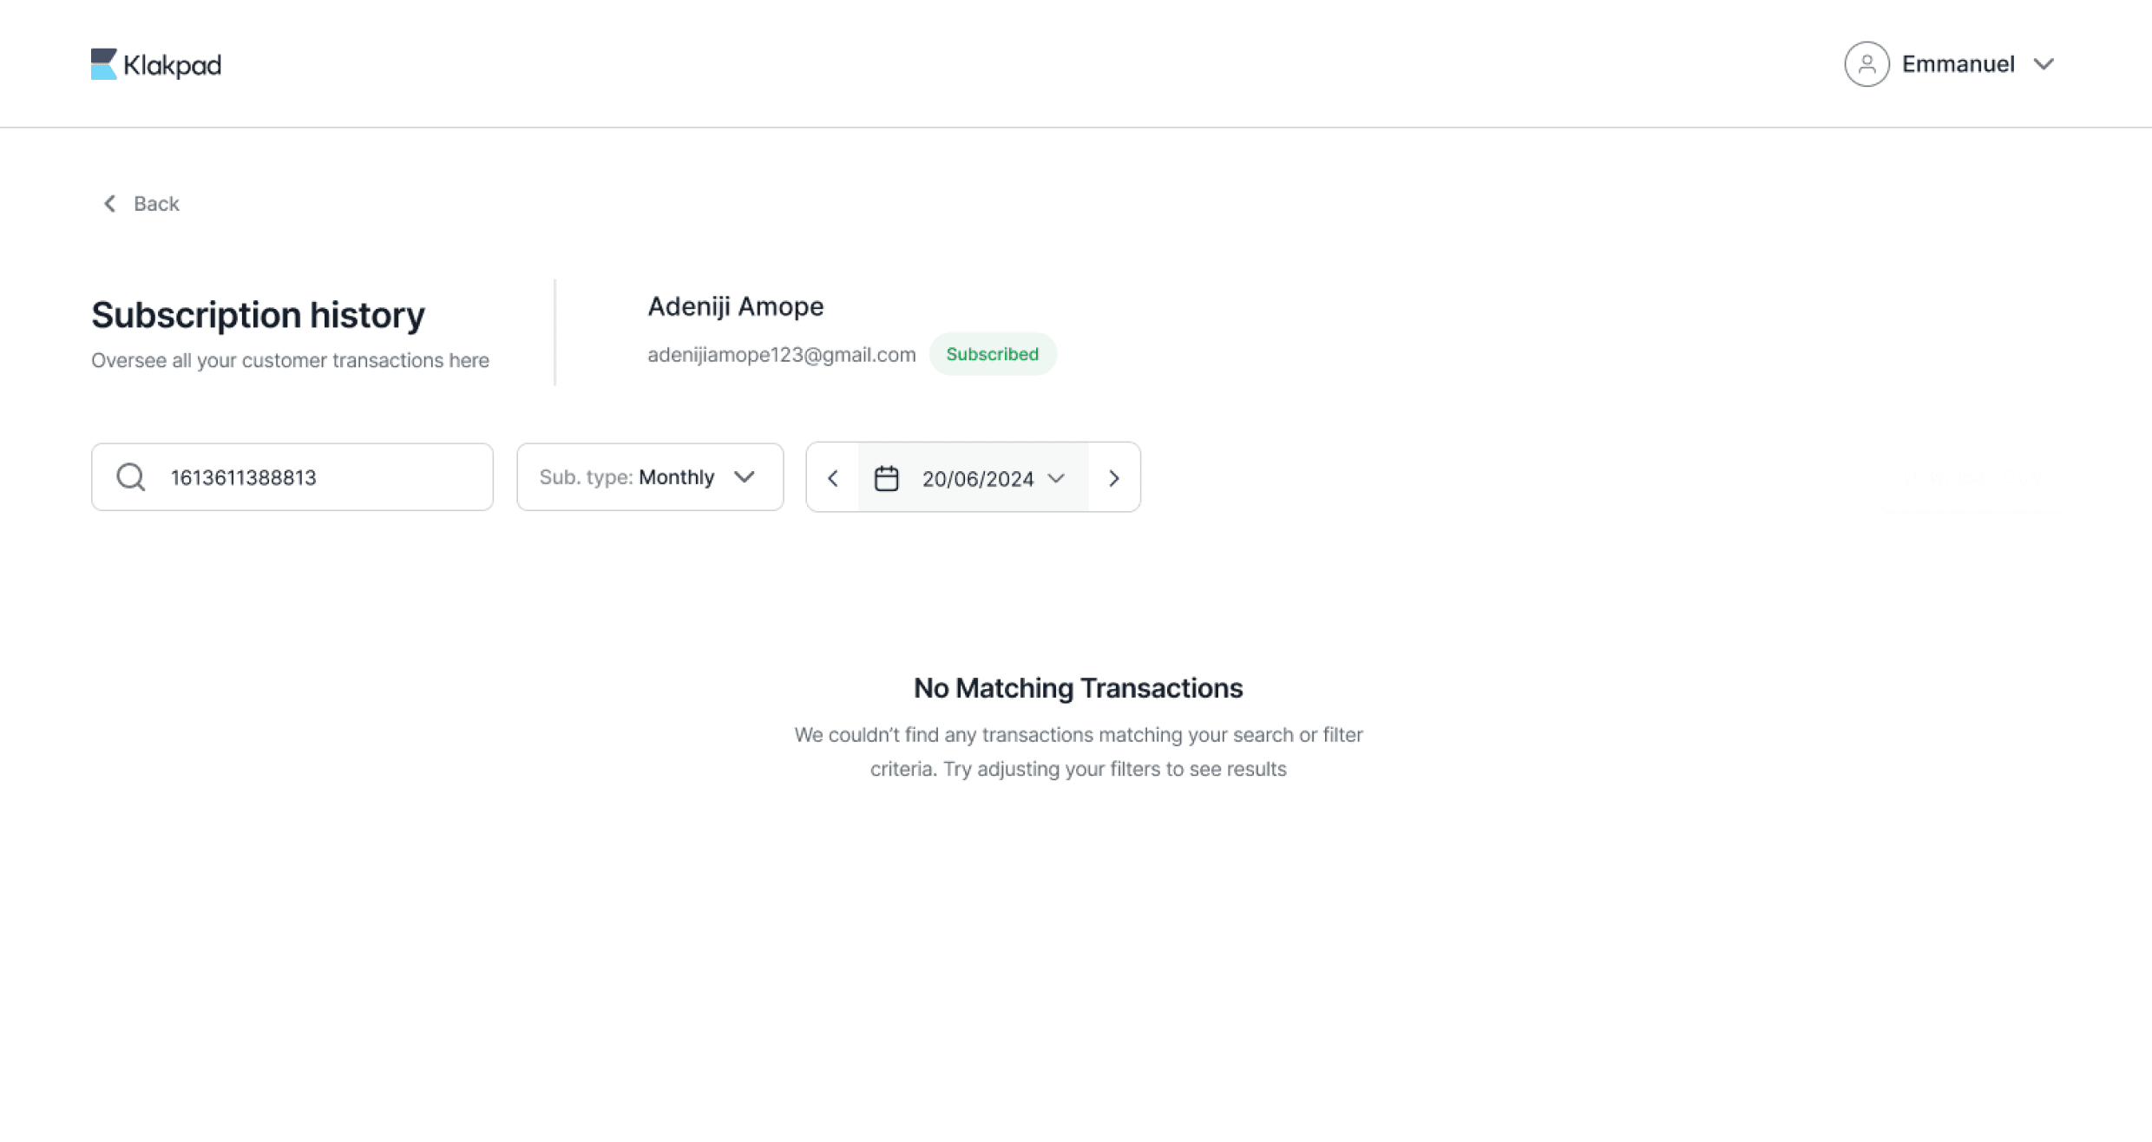
Task: Click the customer name Adeniji Amope
Action: 735,306
